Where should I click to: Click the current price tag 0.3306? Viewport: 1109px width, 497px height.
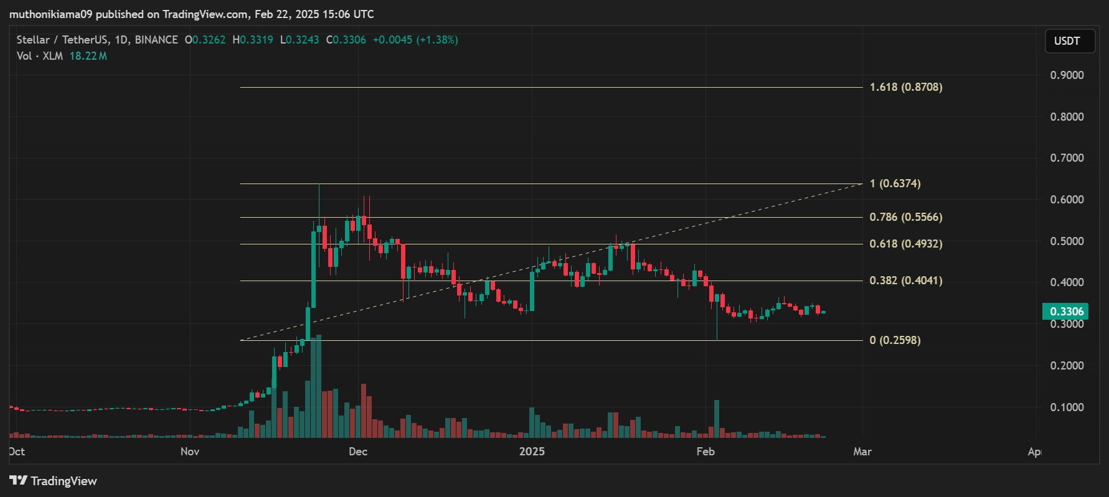(x=1065, y=311)
